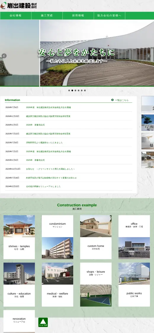
Task: Open the 協力会社の皆様へ menu
Action: (109, 15)
